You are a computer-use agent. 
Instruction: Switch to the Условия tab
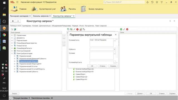click(35, 26)
